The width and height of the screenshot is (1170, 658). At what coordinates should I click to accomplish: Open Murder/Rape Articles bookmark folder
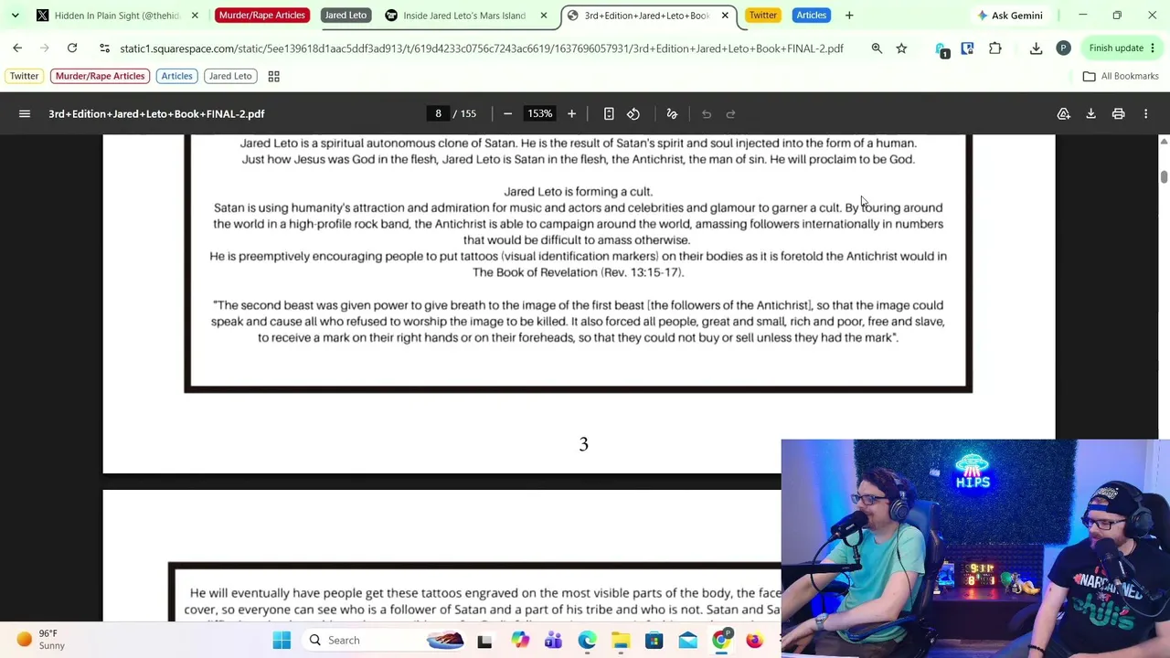coord(100,76)
